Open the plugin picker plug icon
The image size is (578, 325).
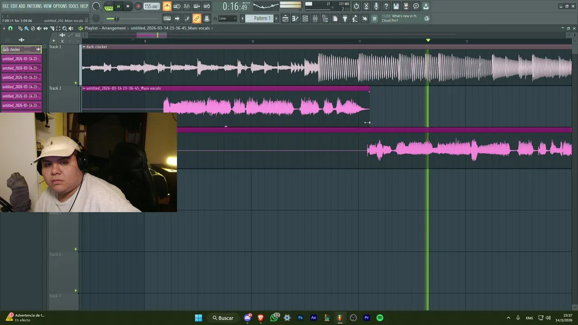click(345, 19)
